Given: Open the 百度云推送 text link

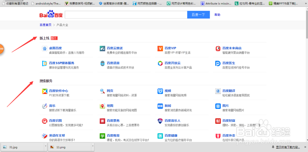Looking at the screenshot, I should tap(115, 48).
